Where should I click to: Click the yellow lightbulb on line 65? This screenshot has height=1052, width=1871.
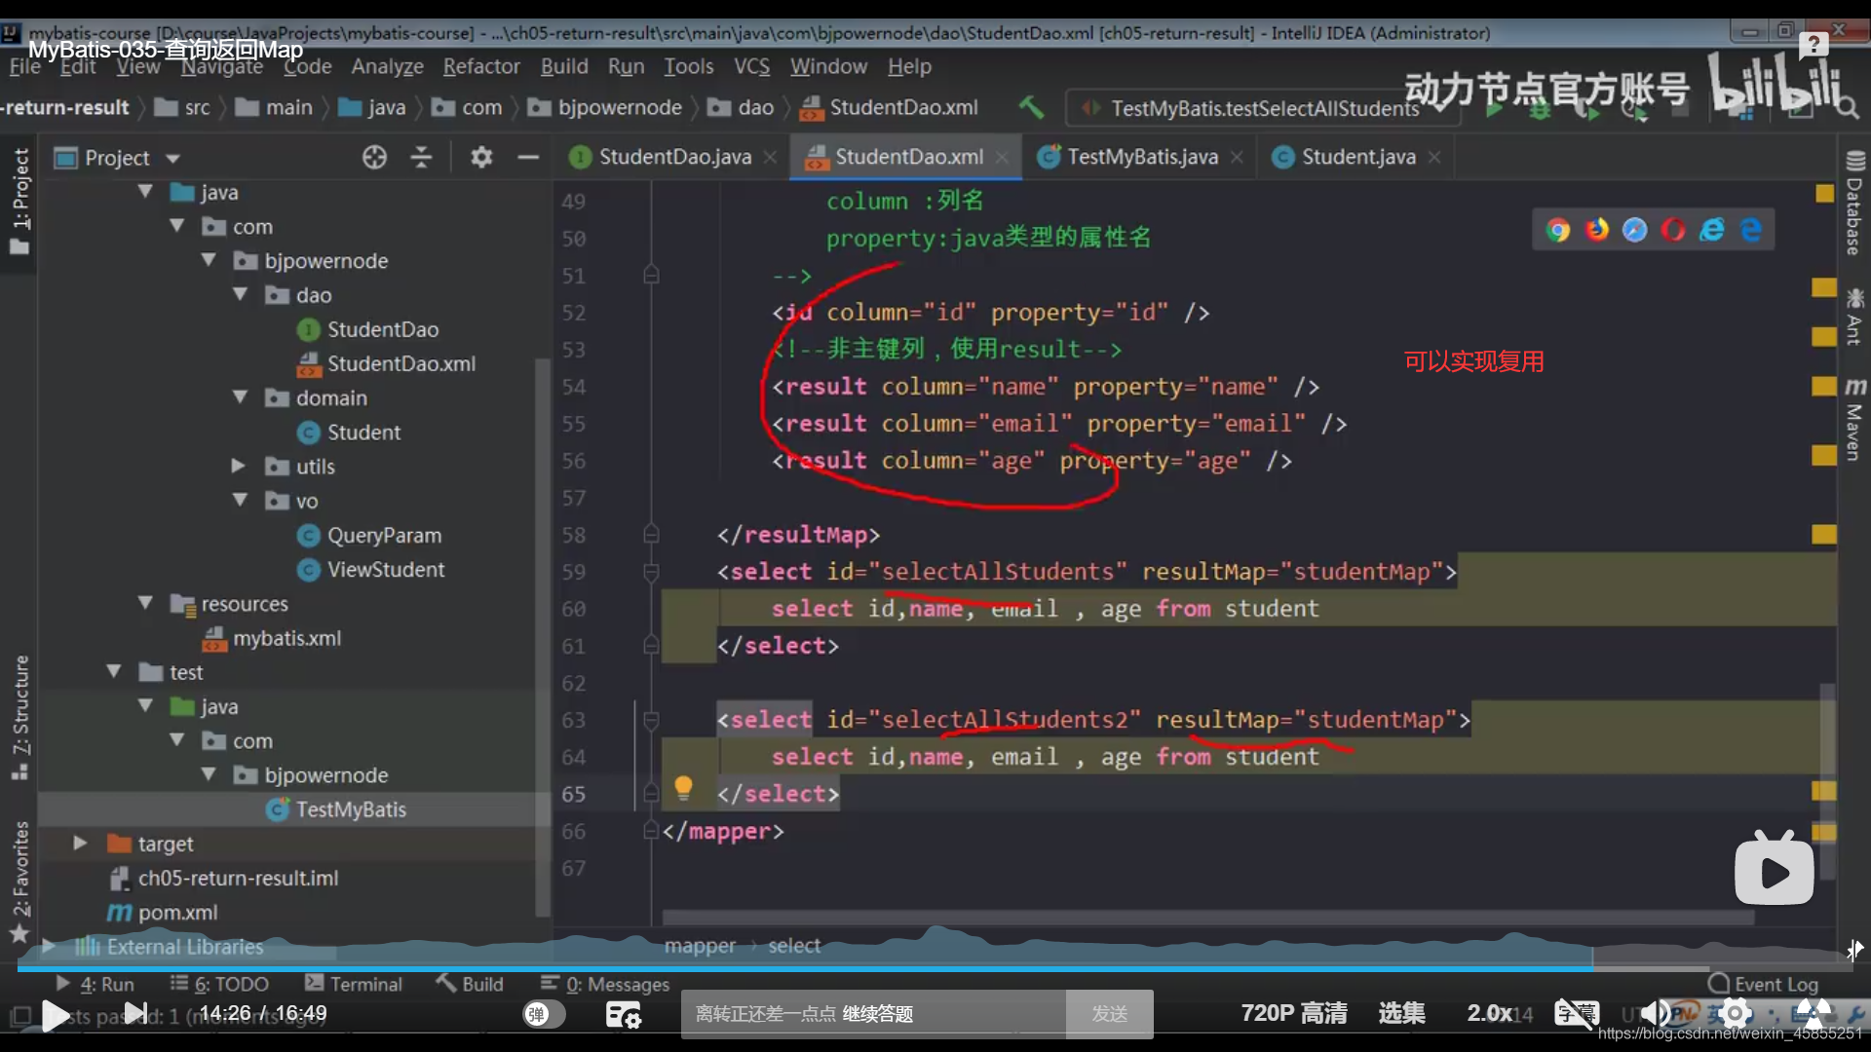point(683,787)
